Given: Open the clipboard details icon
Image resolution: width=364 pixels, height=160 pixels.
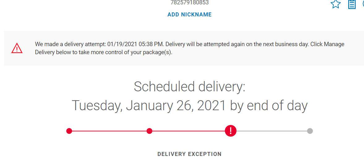Looking at the screenshot, I should (352, 4).
